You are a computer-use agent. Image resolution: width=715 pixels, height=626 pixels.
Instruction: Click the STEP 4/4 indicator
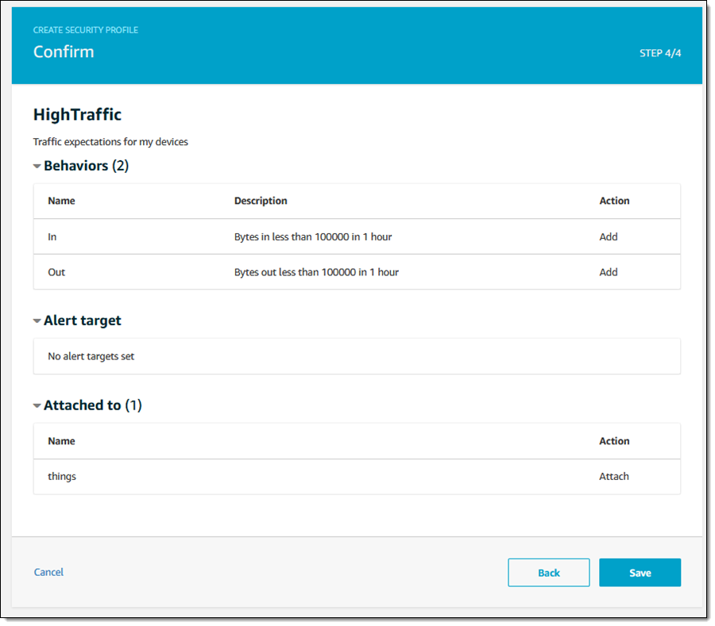click(x=660, y=53)
